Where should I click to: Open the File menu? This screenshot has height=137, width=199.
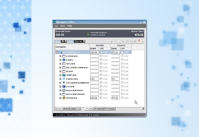tap(56, 26)
